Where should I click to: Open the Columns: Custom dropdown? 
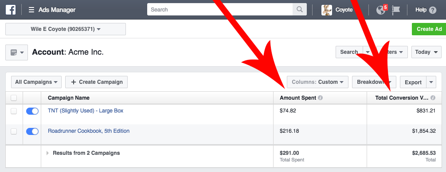[x=318, y=82]
